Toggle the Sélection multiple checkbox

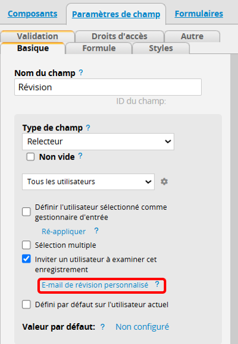coord(26,245)
